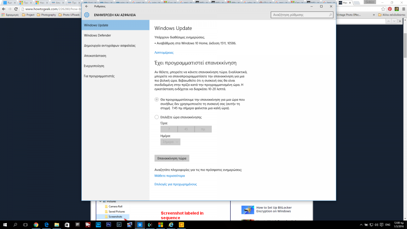
Task: Select automatic restart scheduling radio button
Action: [156, 100]
